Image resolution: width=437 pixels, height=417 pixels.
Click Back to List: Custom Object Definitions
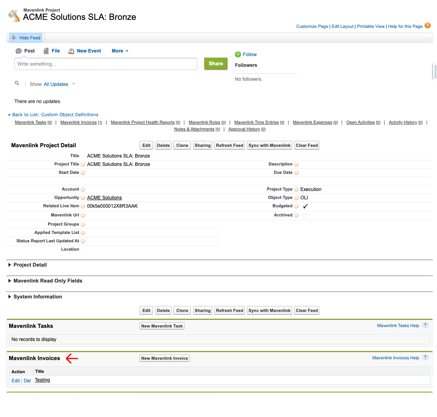(x=55, y=115)
